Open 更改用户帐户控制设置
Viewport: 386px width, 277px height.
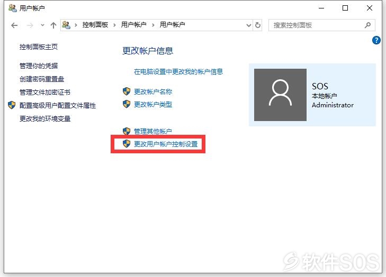pyautogui.click(x=166, y=144)
